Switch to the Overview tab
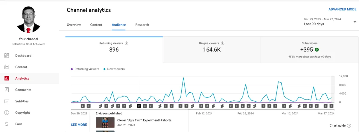The height and width of the screenshot is (132, 359). [x=74, y=25]
